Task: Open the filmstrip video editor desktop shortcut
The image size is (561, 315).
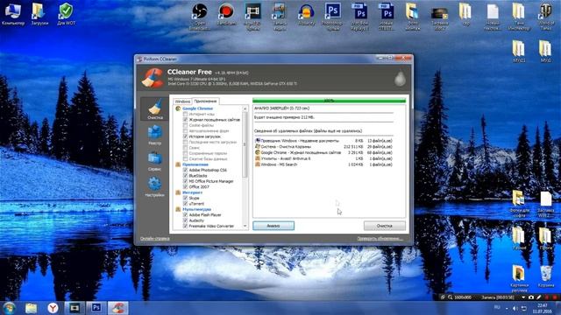Action: (x=253, y=17)
